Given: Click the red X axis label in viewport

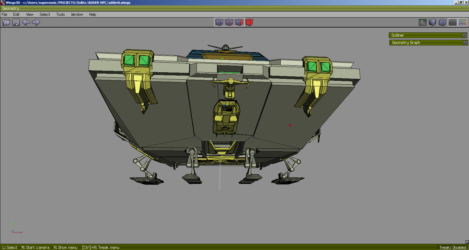Looking at the screenshot, I should [x=290, y=125].
